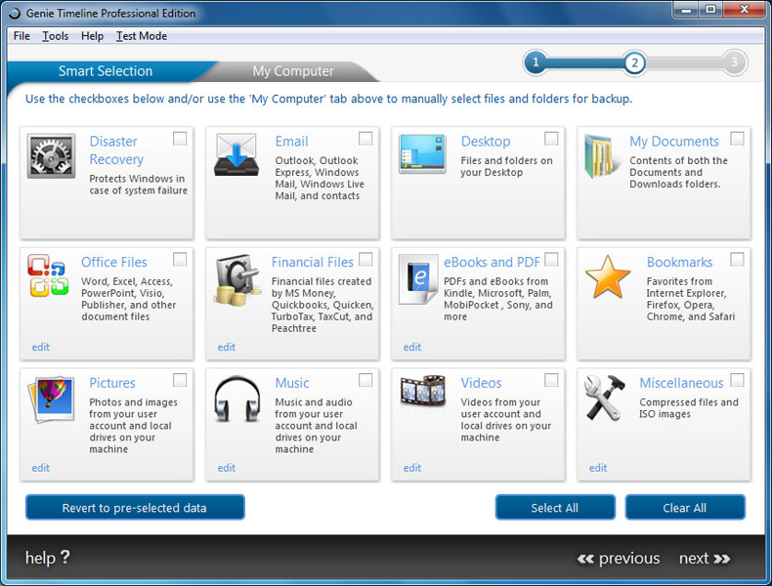Edit the Financial Files category
Screen dimensions: 772x586
click(227, 347)
